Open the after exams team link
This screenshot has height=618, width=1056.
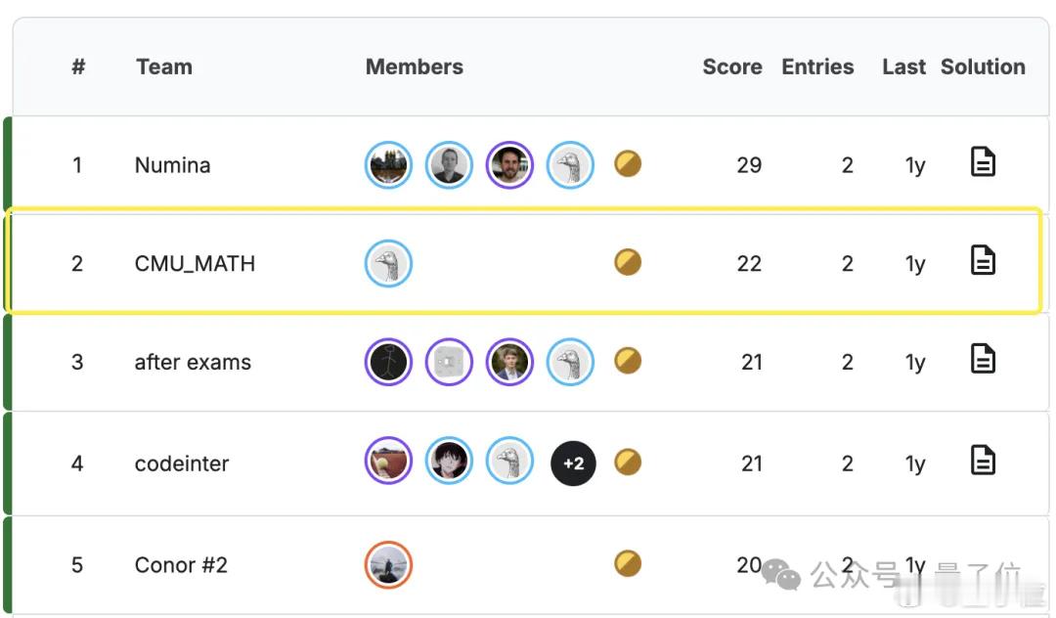(x=193, y=362)
